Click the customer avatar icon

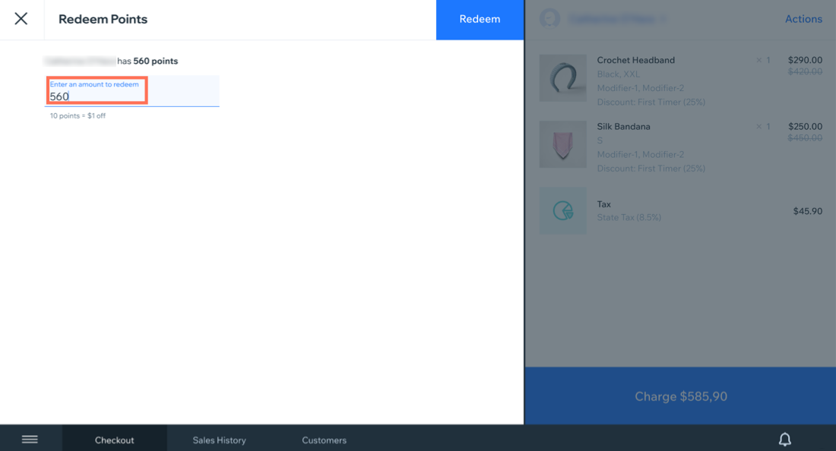tap(549, 19)
